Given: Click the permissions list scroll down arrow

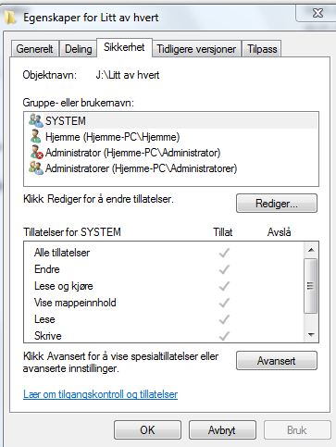Looking at the screenshot, I should pos(311,335).
